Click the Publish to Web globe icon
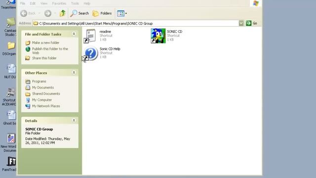Viewport: 316px width, 178px height. (28, 49)
